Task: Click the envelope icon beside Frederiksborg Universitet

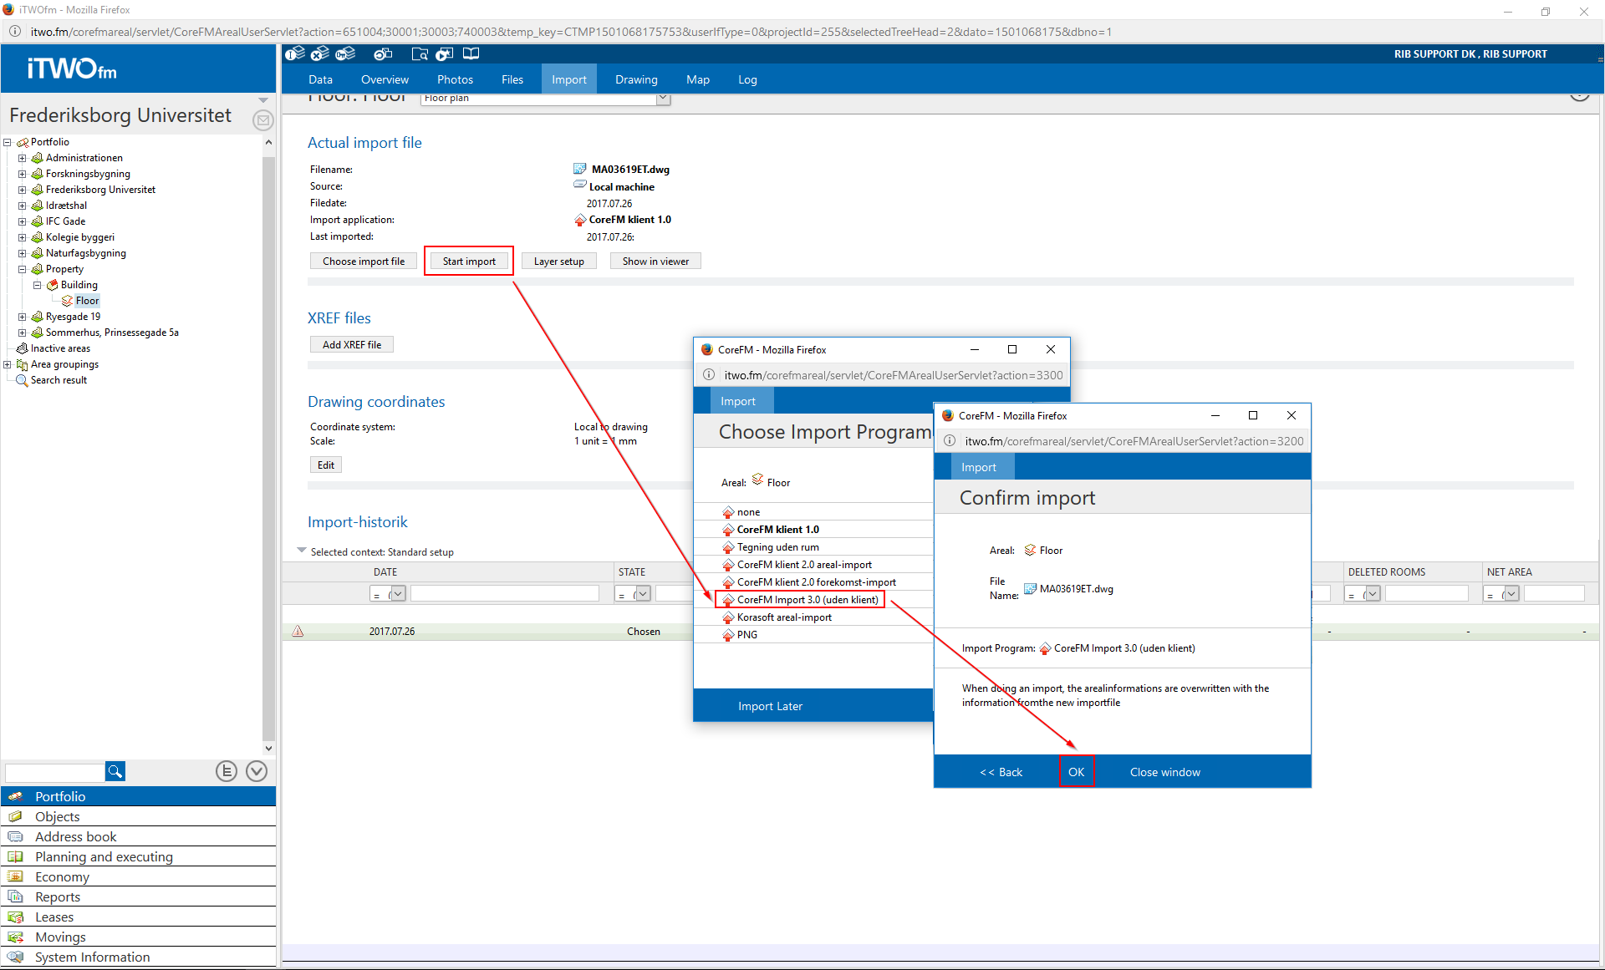Action: point(262,120)
